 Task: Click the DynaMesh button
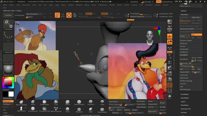(185, 59)
